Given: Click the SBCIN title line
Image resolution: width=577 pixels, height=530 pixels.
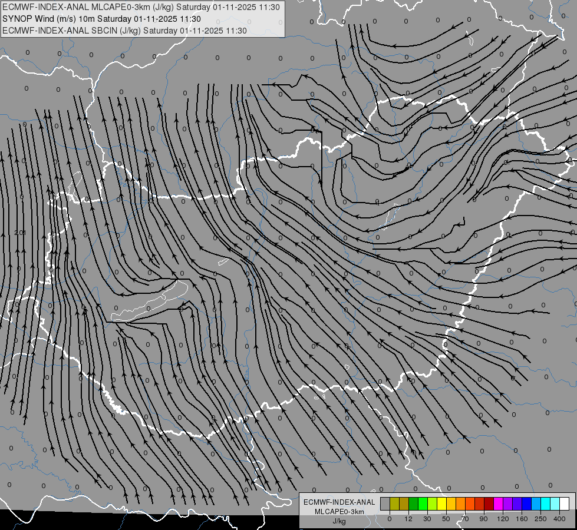Looking at the screenshot, I should (124, 31).
